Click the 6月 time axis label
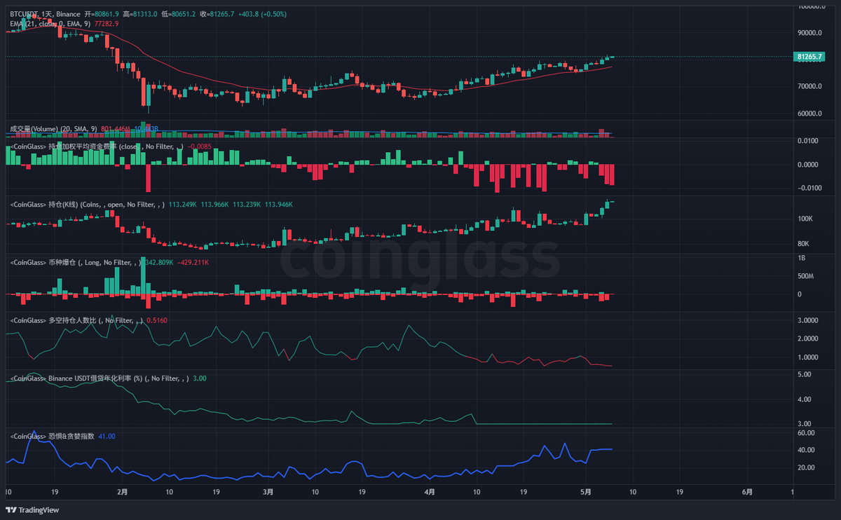 [747, 492]
